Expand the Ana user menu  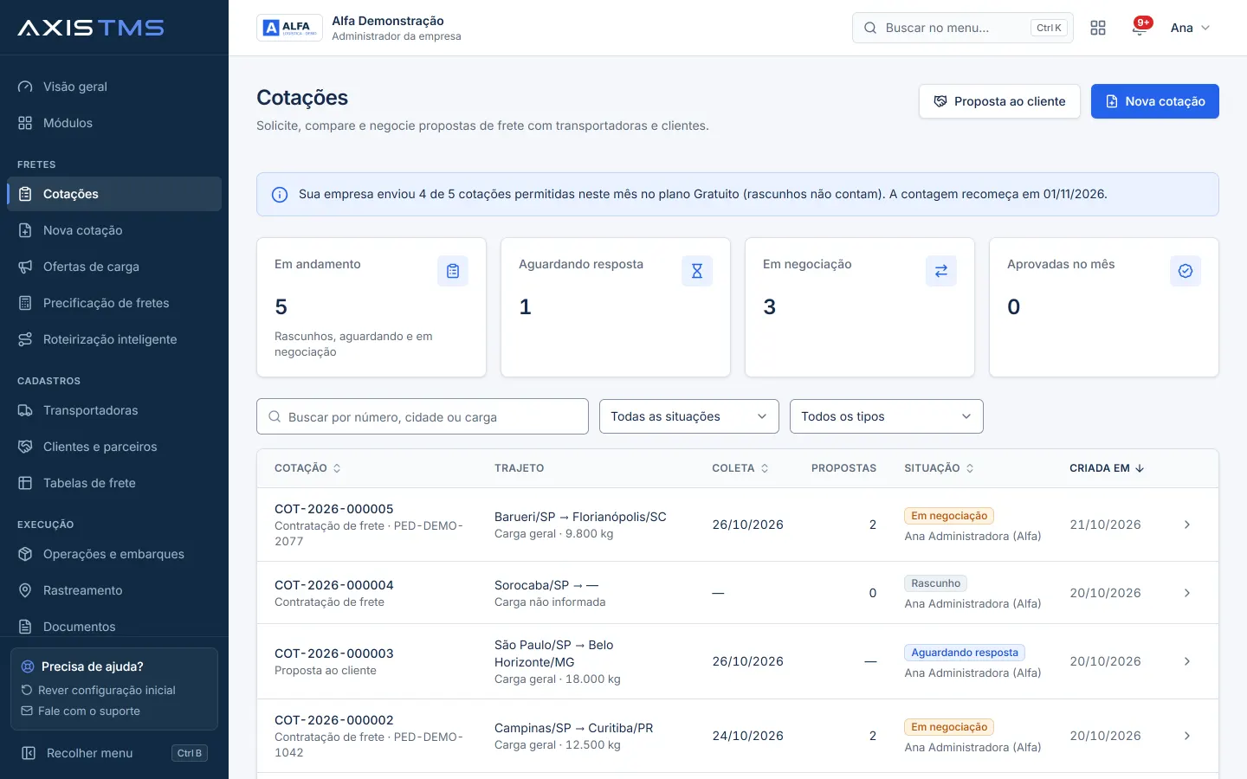click(1190, 28)
